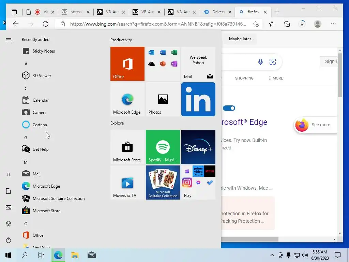Image resolution: width=349 pixels, height=262 pixels.
Task: Open Pictures from the Start sidebar
Action: [9, 207]
